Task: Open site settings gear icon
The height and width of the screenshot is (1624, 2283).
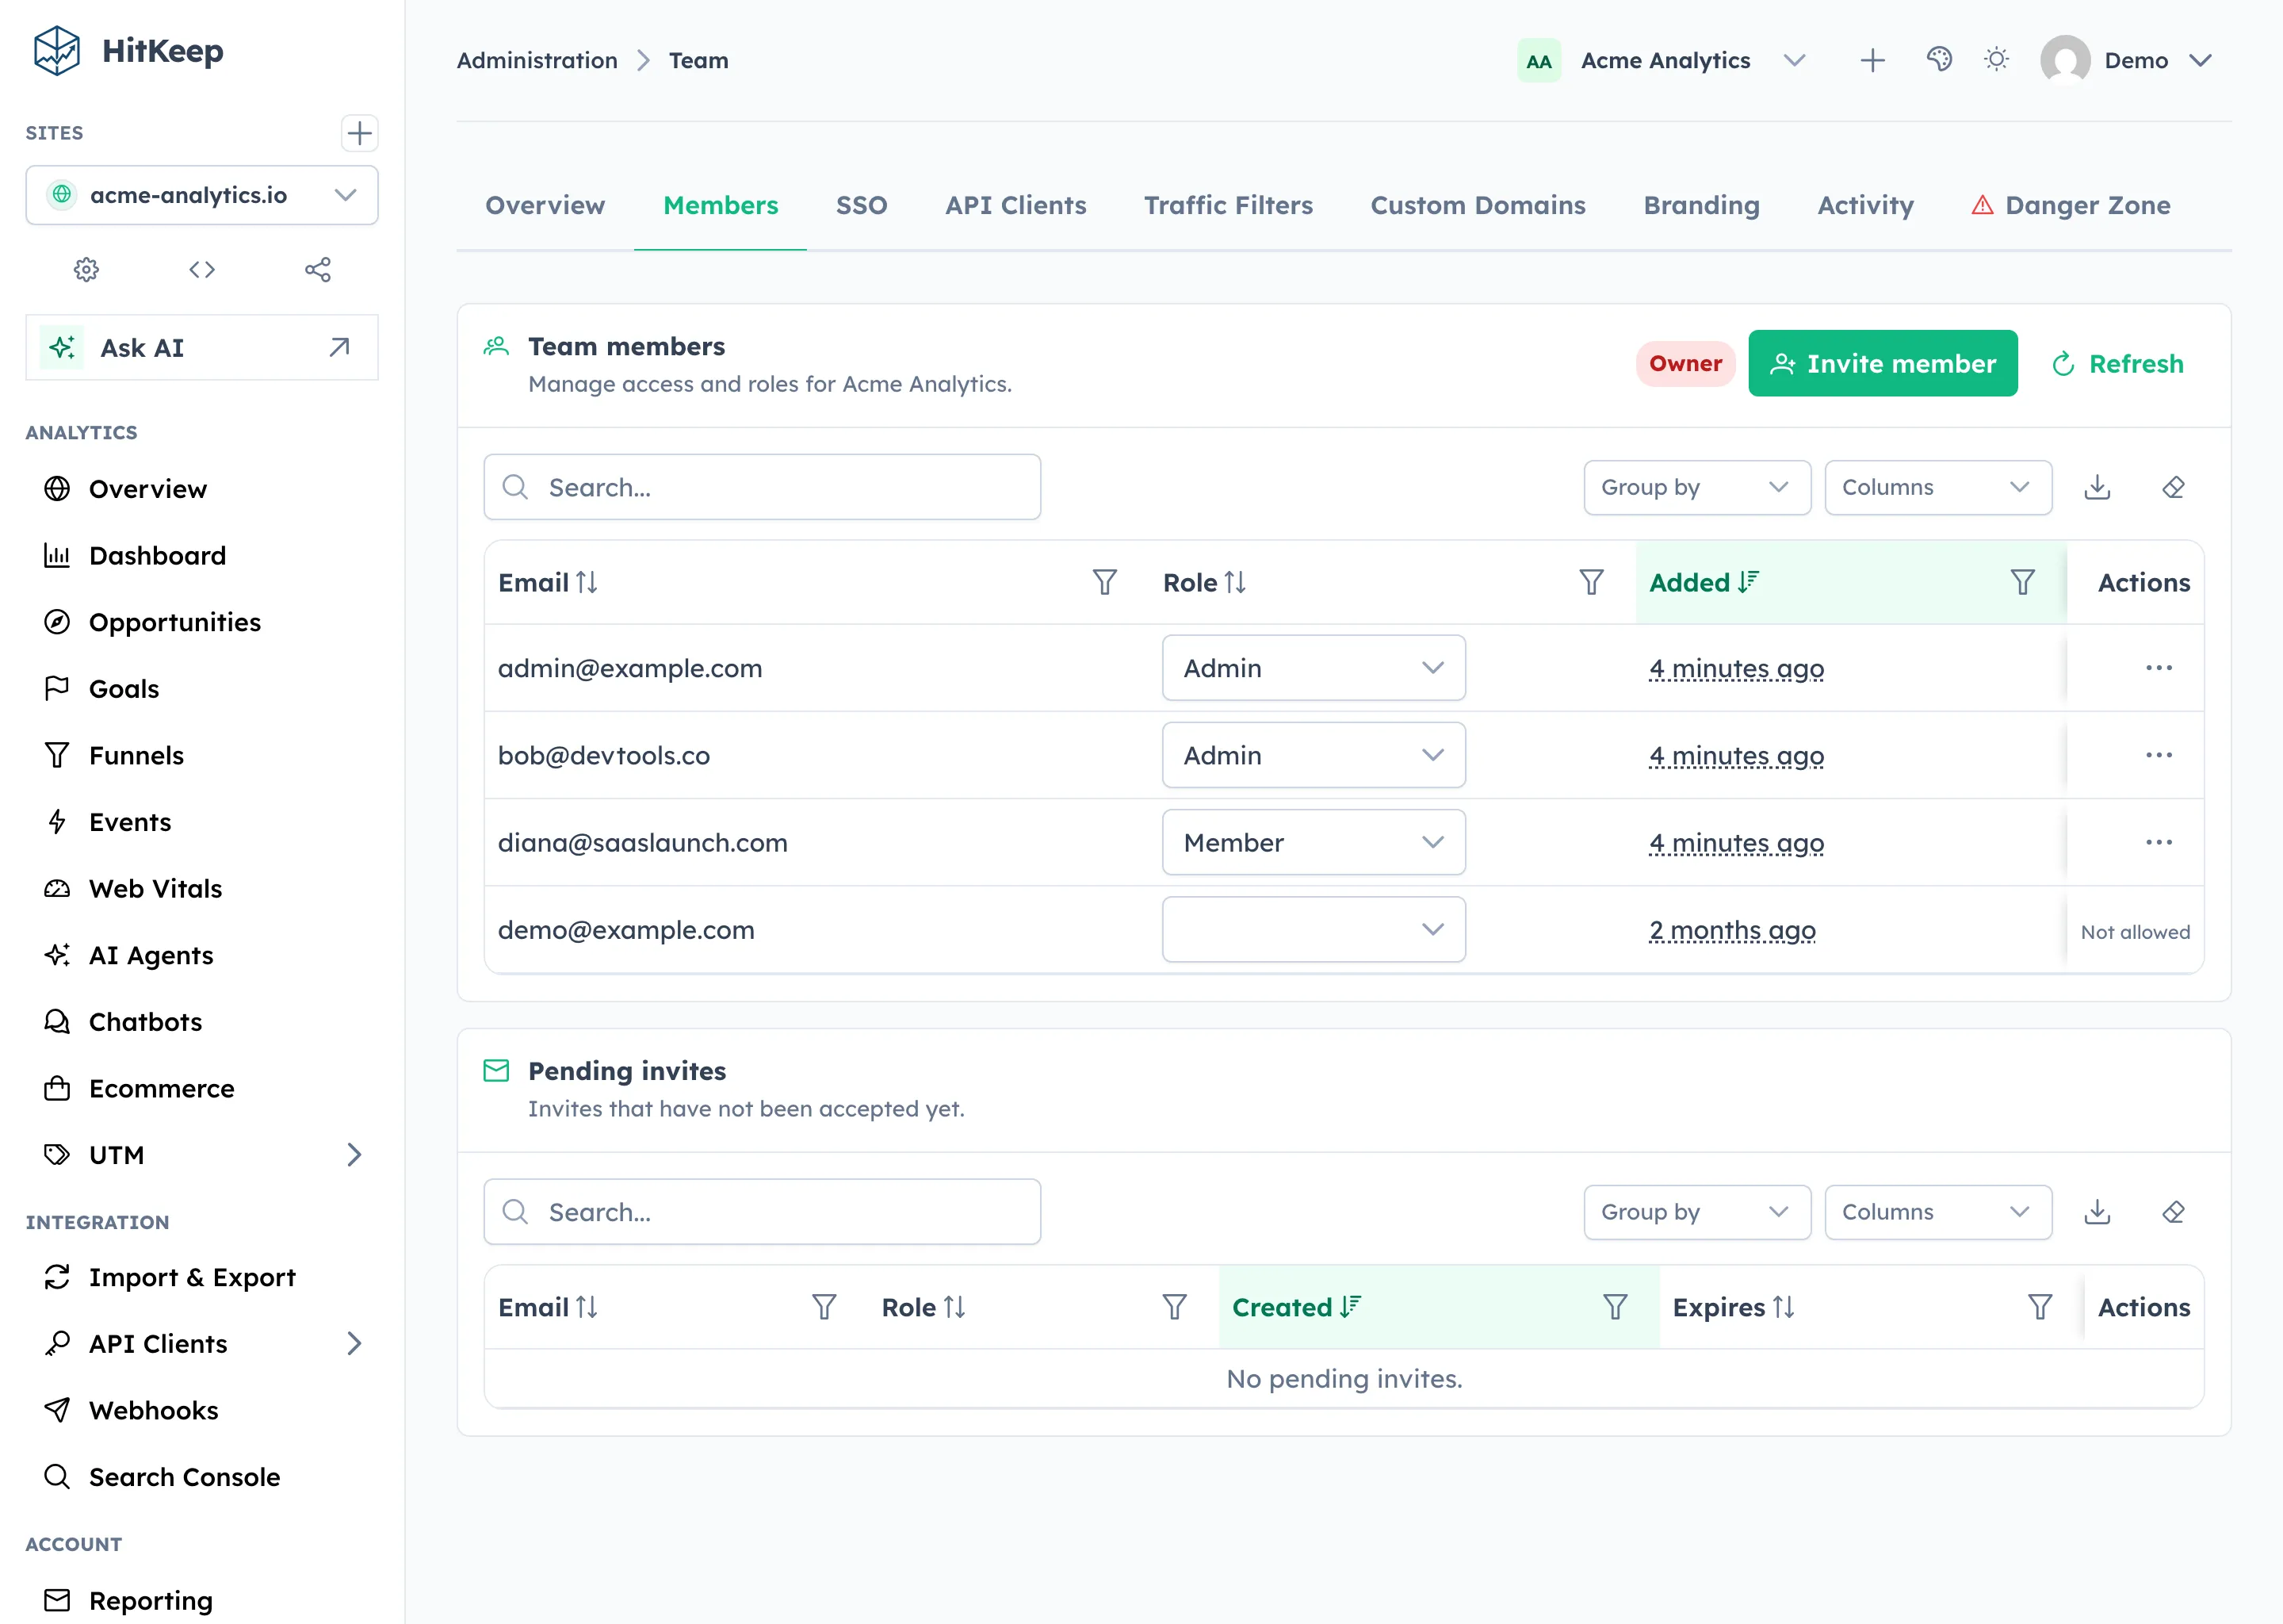Action: [86, 270]
